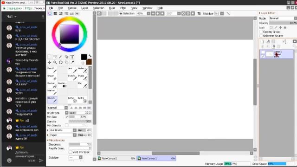This screenshot has height=167, width=297.
Task: Open the Paper texture dropdown
Action: point(75,135)
